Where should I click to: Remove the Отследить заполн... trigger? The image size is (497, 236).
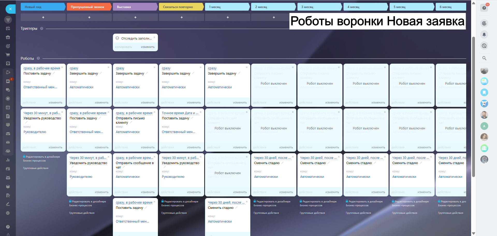click(154, 37)
